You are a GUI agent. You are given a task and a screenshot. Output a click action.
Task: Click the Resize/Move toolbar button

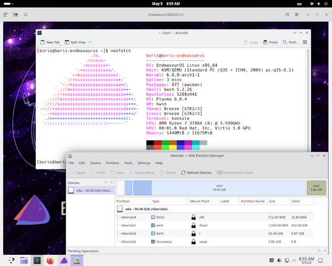click(x=142, y=173)
